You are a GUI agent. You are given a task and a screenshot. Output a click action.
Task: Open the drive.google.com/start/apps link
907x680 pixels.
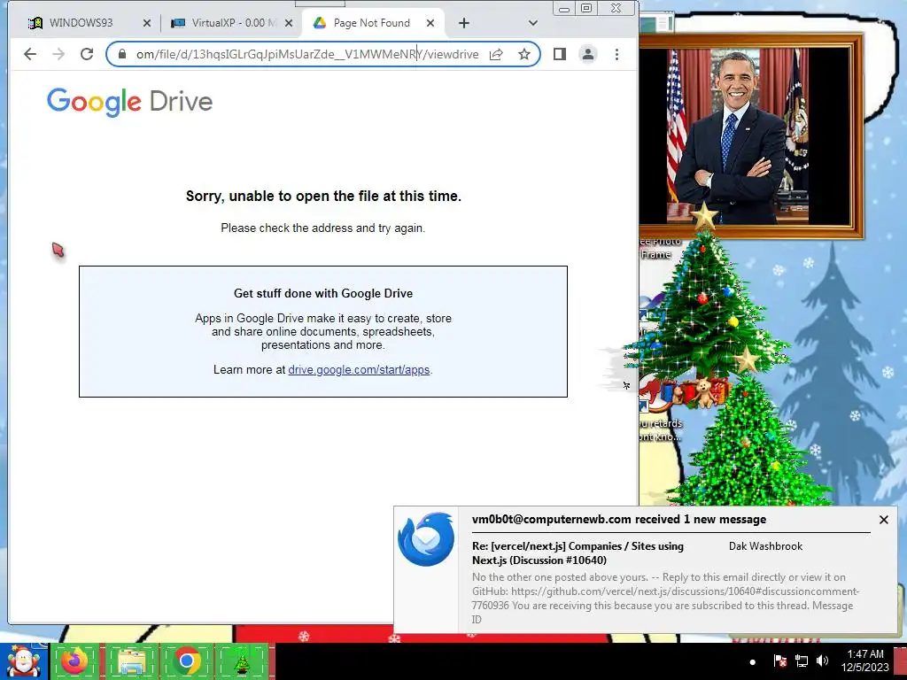359,370
